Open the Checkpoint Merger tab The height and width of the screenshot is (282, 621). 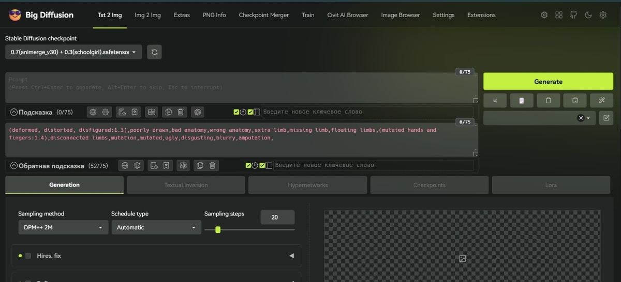point(264,15)
